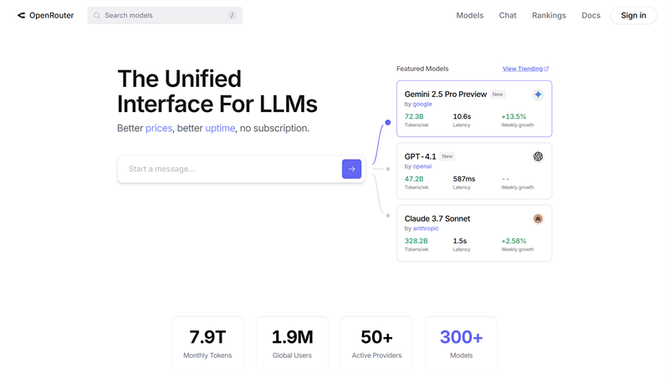Click the 1.9M Global Users stat
The height and width of the screenshot is (383, 669).
(292, 343)
